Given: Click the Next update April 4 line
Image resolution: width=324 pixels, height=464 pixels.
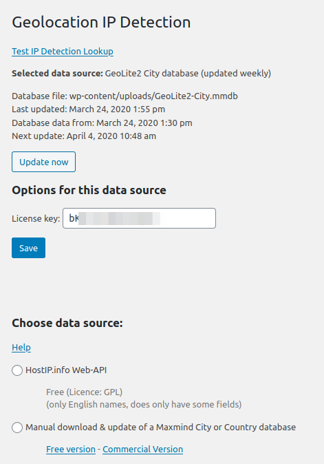Looking at the screenshot, I should pyautogui.click(x=84, y=136).
